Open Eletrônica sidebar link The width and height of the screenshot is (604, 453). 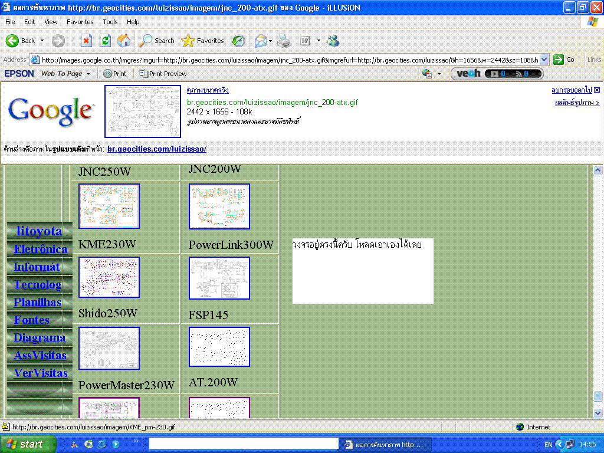click(41, 249)
